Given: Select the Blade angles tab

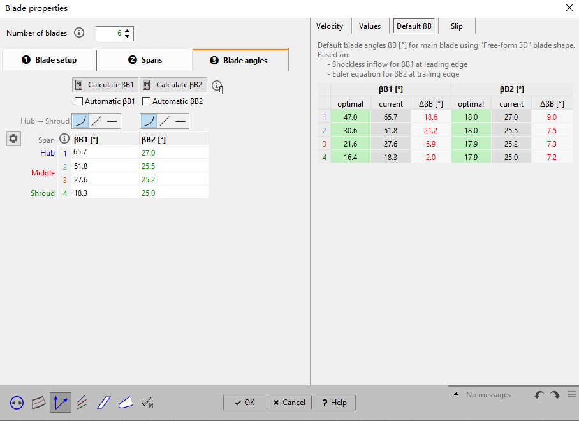Looking at the screenshot, I should [240, 60].
